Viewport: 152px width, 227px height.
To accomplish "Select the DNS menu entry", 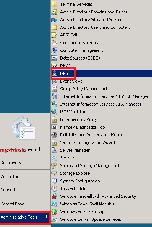I will (101, 73).
